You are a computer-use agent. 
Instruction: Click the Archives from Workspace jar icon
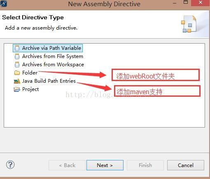17,65
